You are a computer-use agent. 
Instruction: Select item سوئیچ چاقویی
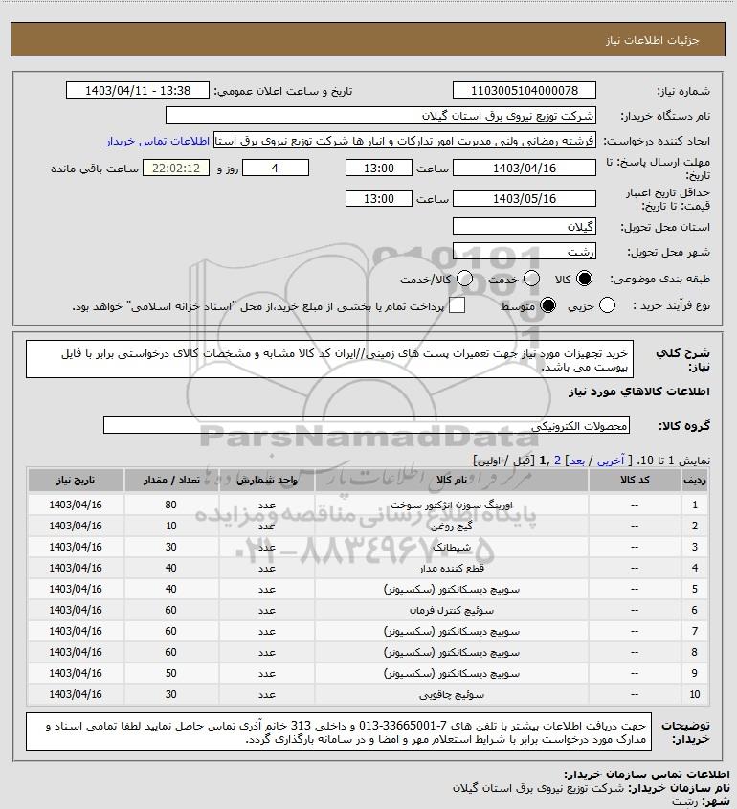(451, 695)
